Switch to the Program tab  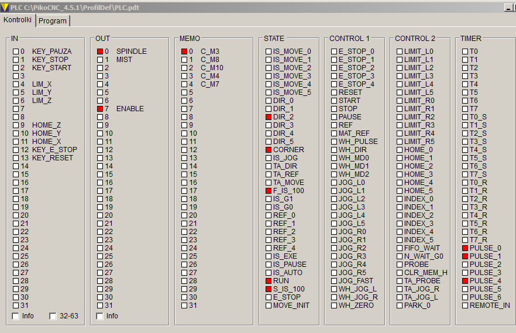[x=53, y=20]
